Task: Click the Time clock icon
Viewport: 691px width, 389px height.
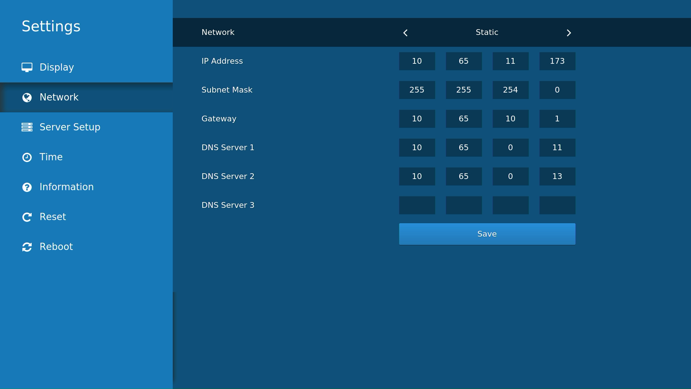Action: (x=28, y=157)
